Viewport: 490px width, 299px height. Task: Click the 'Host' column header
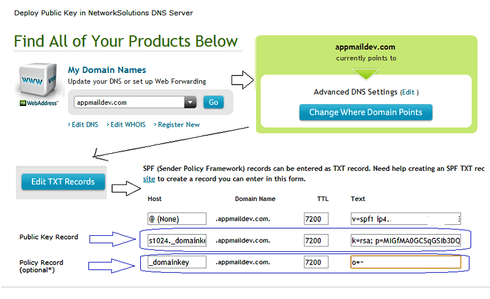(154, 199)
